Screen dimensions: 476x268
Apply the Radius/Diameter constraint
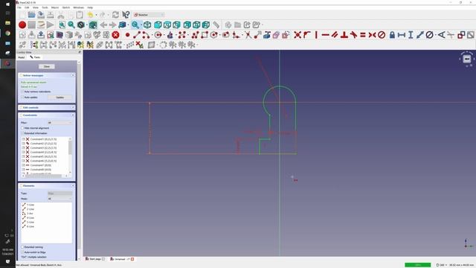coord(429,35)
